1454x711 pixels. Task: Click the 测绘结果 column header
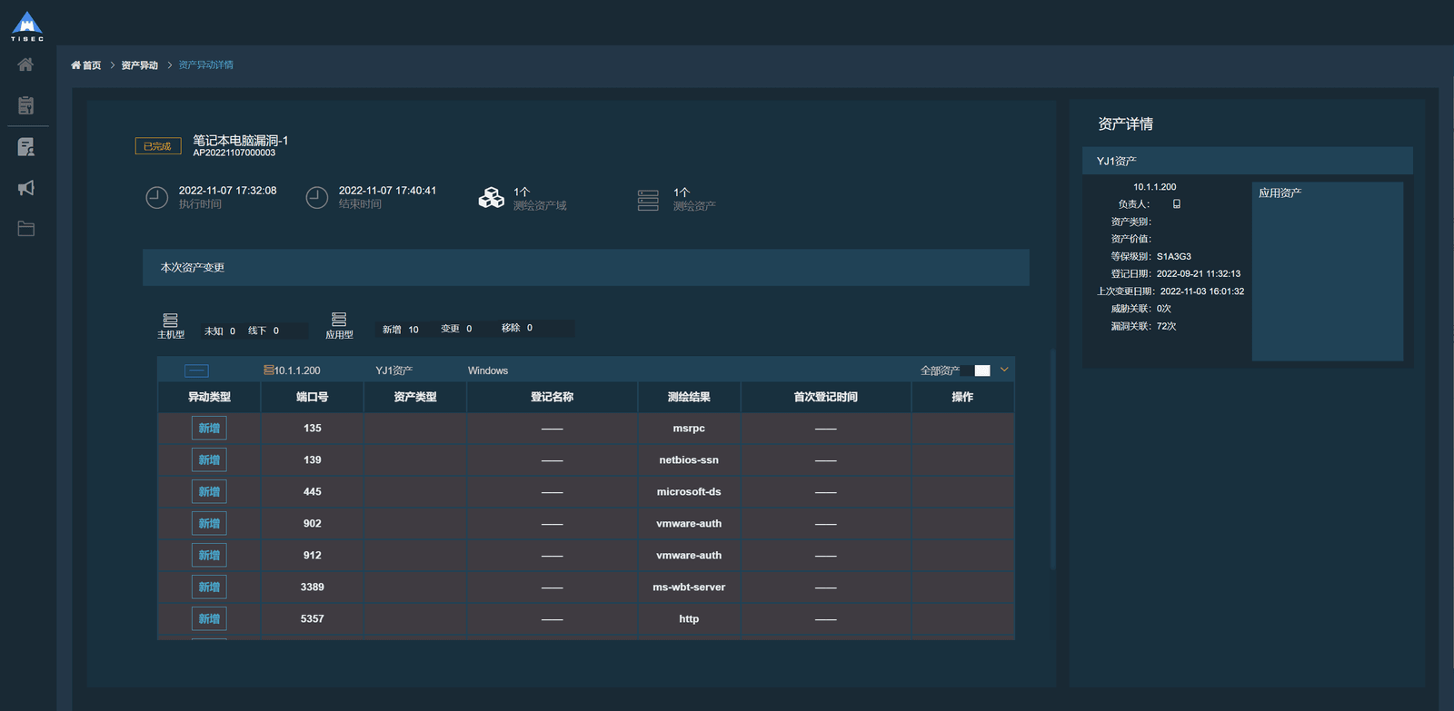point(689,397)
